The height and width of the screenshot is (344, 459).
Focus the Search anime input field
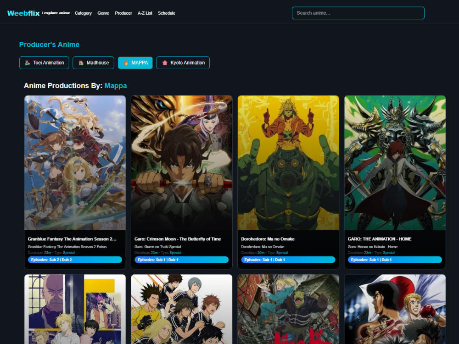click(x=358, y=13)
